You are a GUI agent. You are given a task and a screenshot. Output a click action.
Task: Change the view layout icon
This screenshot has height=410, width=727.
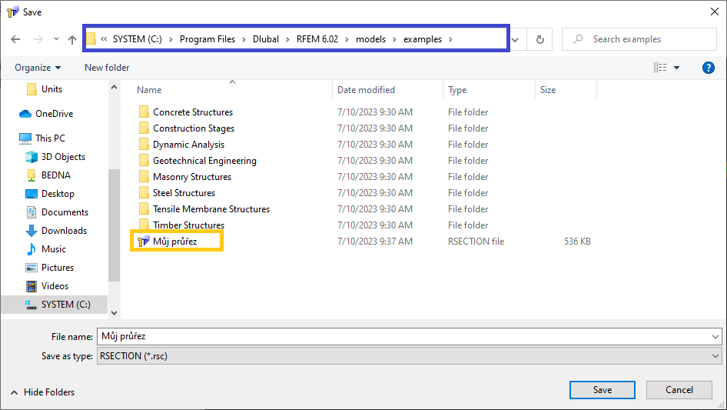(660, 68)
